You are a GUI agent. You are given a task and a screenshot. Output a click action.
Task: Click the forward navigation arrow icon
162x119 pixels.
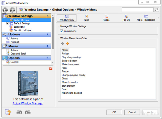click(12, 10)
